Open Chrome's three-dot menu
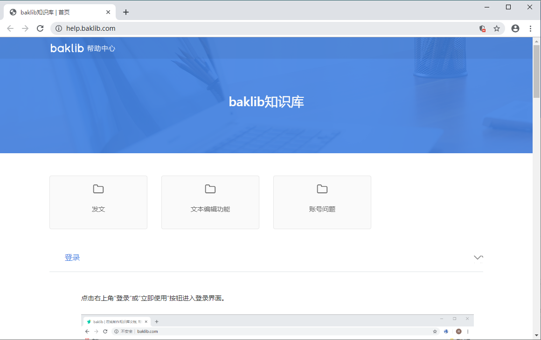The height and width of the screenshot is (340, 541). point(530,28)
